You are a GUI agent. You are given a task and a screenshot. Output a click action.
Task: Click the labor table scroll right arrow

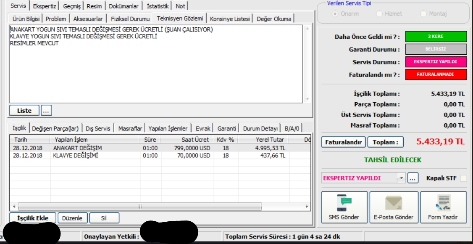tap(307, 207)
